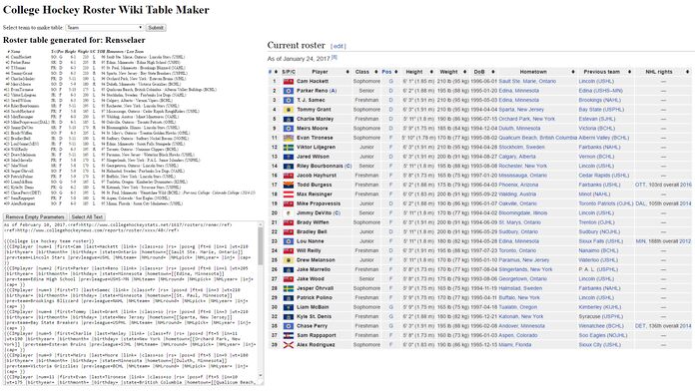
Task: Open Waidring, Austria hometown link
Action: click(517, 195)
